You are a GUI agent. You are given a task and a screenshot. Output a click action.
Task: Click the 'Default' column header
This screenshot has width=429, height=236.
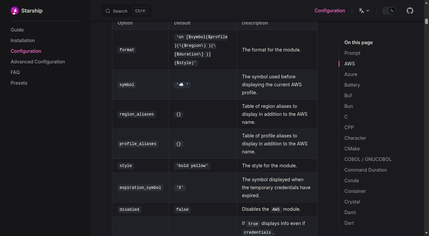182,23
